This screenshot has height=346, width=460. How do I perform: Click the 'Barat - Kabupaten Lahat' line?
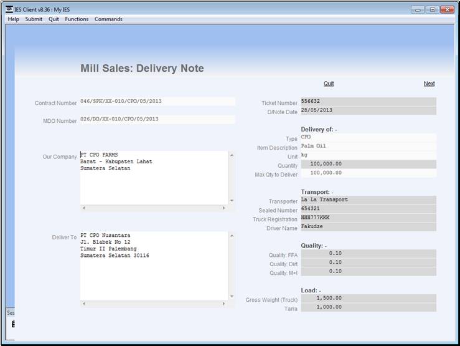coord(116,161)
